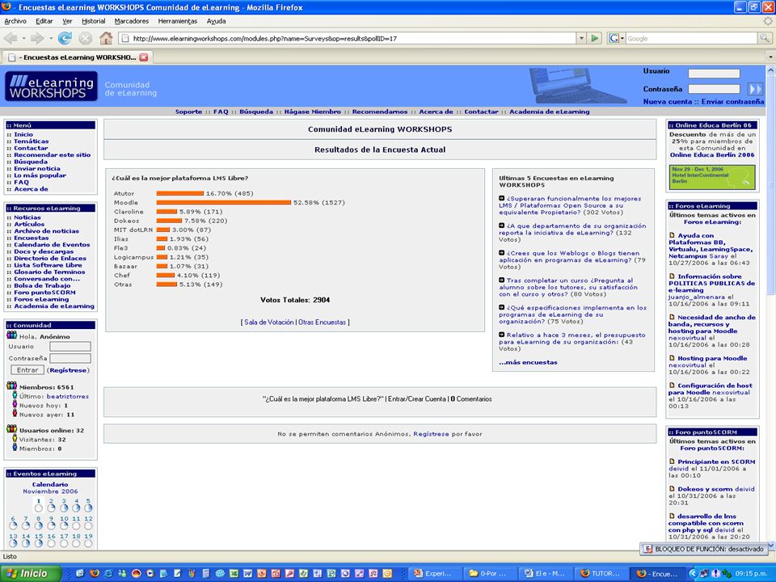Click the Enviar contraseña link

(732, 102)
